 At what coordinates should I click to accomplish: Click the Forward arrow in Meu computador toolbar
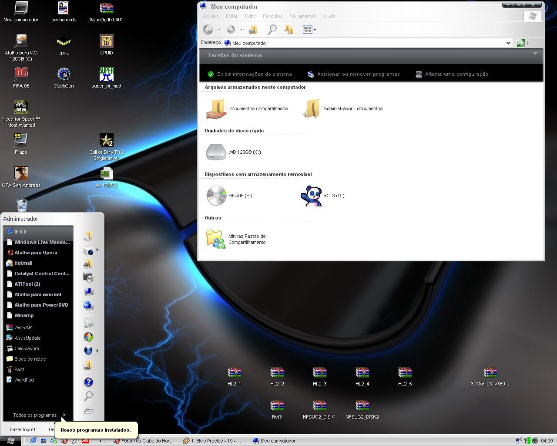231,29
